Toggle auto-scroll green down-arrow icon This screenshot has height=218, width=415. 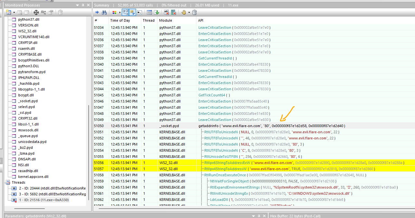157,12
